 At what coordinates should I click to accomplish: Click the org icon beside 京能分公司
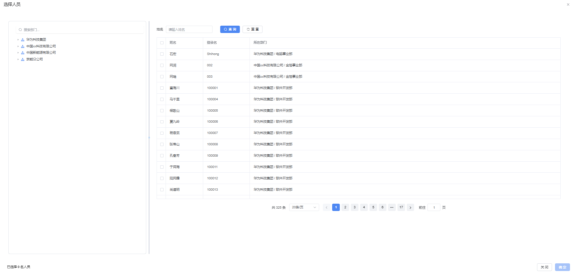click(x=23, y=59)
